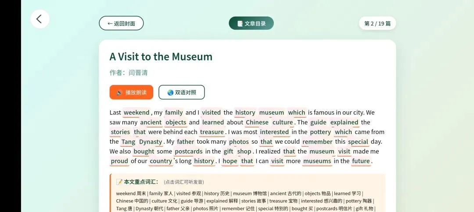Tap the highlighted word "remember"

click(317, 141)
